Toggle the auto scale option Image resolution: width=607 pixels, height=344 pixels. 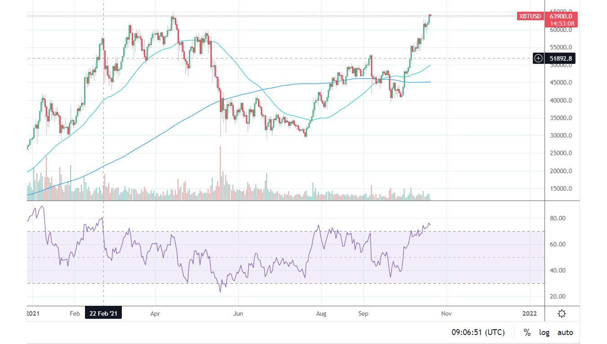click(565, 332)
